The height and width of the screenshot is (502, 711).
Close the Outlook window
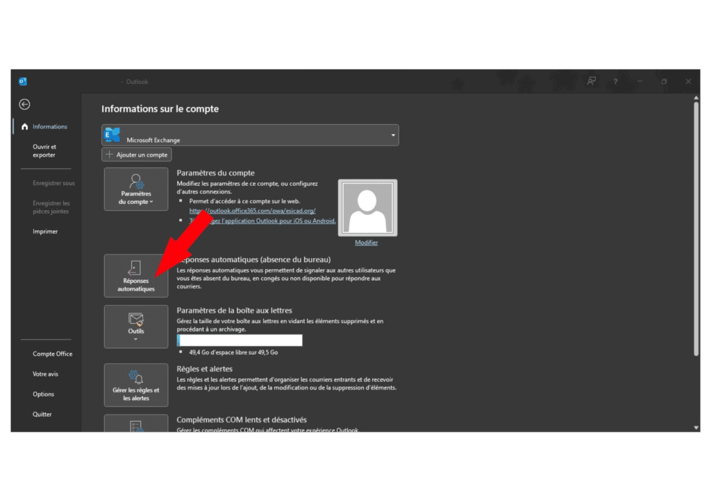(688, 82)
